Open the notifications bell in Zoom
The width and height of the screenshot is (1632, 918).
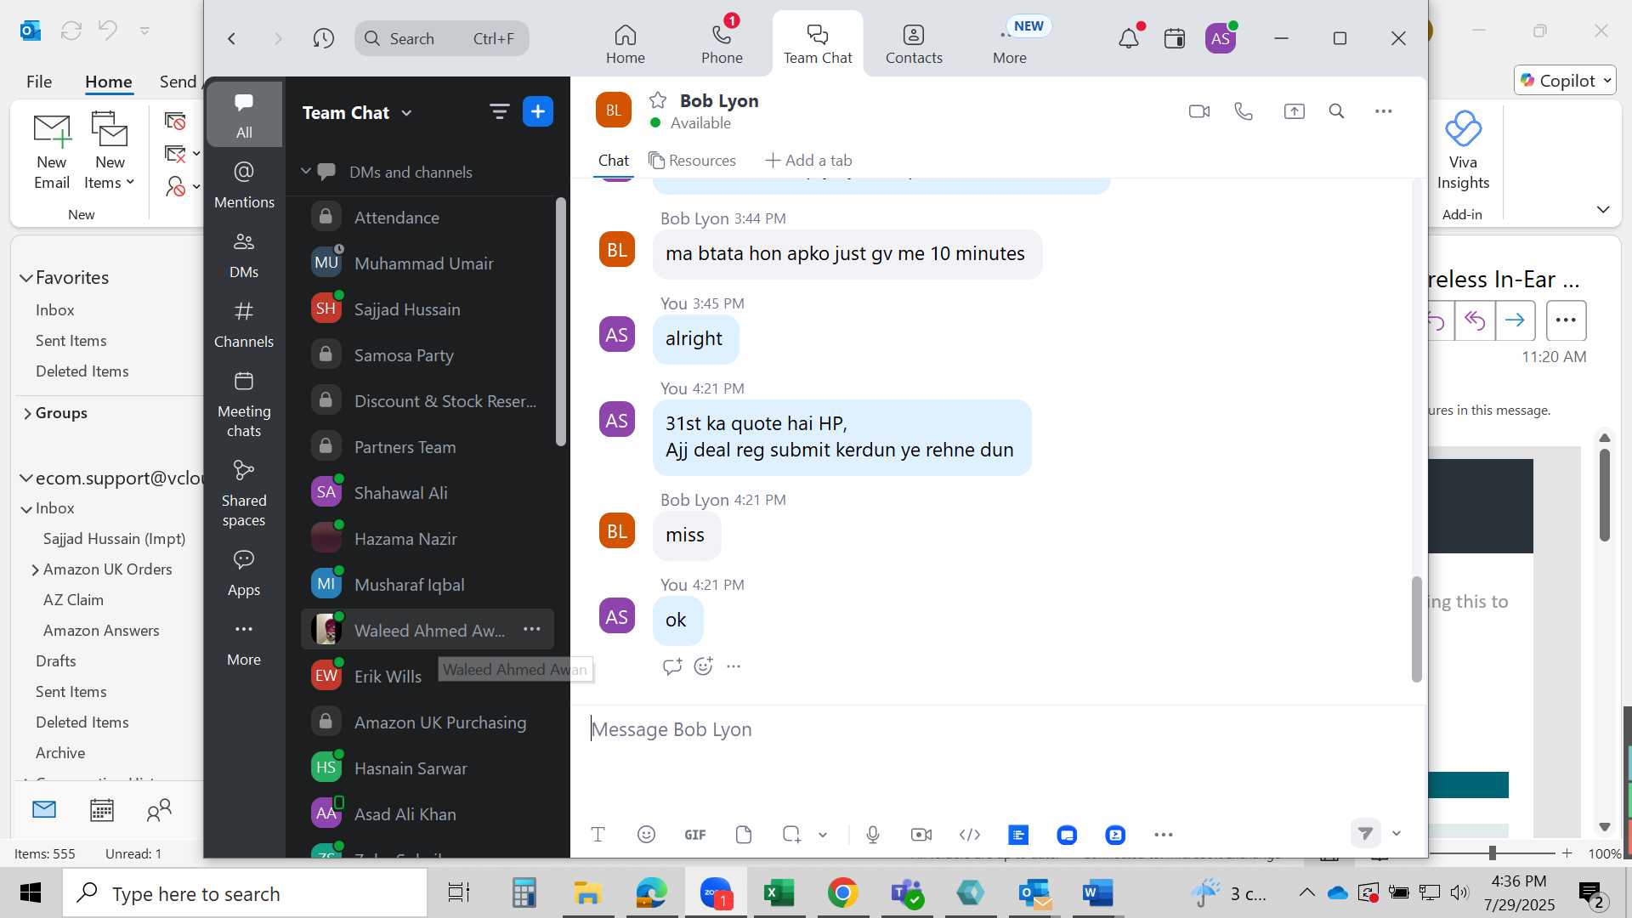1129,38
